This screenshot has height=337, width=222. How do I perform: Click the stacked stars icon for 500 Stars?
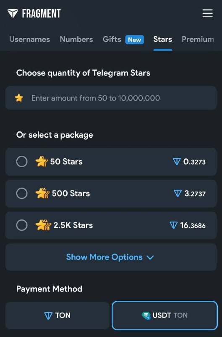(42, 193)
